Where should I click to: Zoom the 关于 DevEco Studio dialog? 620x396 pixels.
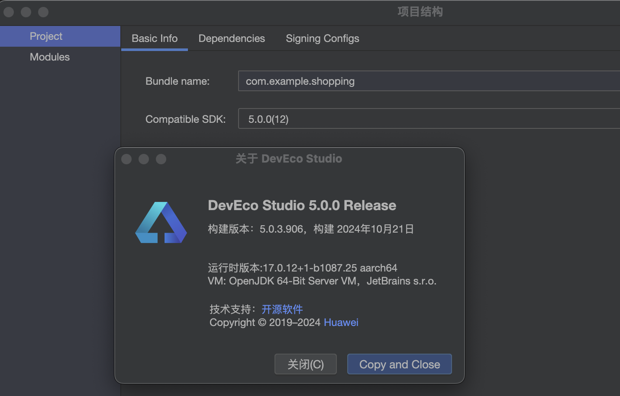(x=161, y=159)
